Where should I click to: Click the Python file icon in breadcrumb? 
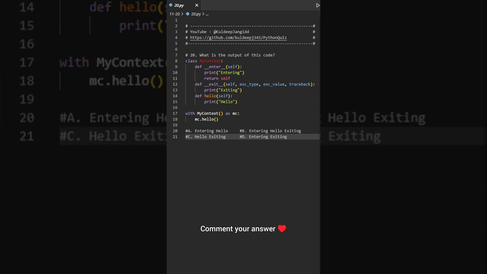188,14
